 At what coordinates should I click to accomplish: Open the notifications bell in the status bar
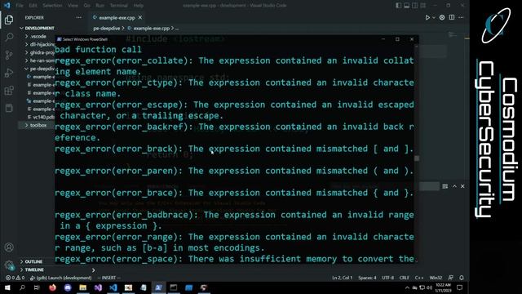(462, 278)
